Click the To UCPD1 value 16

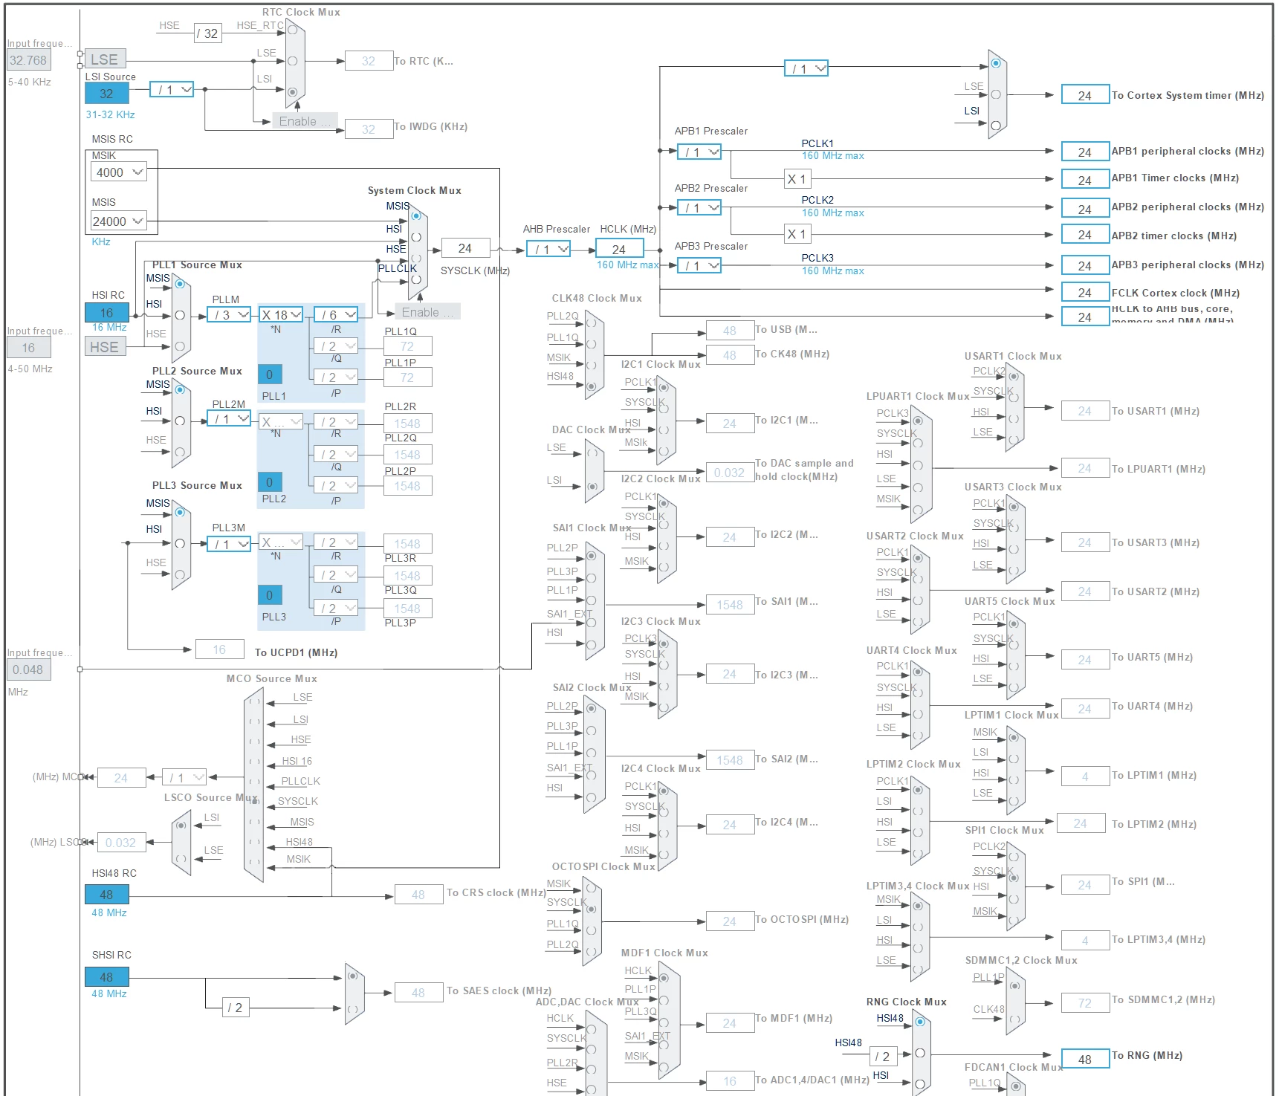220,649
